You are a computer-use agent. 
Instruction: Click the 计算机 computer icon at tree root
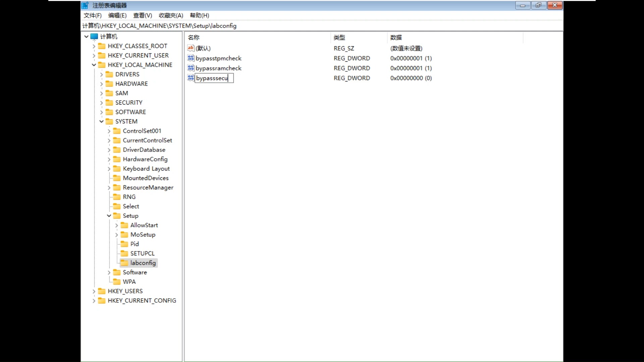coord(94,37)
